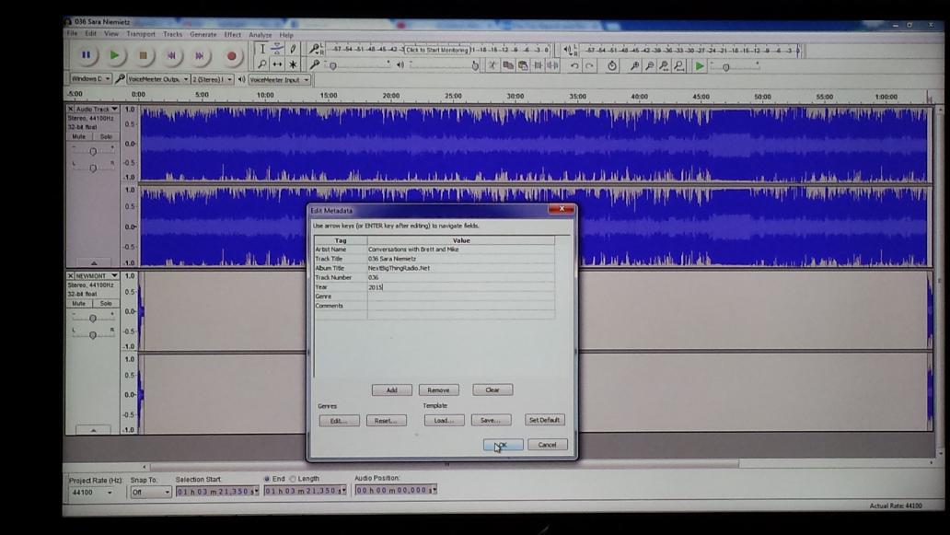Open the File menu
Viewport: 950px width, 535px height.
point(72,34)
